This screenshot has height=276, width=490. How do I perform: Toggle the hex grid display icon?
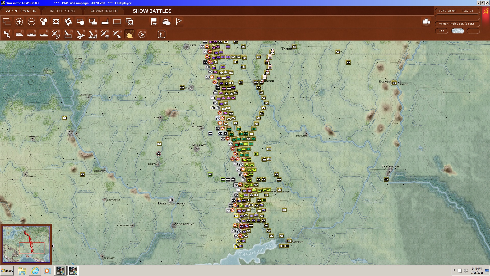(44, 22)
